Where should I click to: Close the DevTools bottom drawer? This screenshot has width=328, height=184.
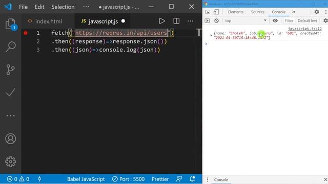325,179
